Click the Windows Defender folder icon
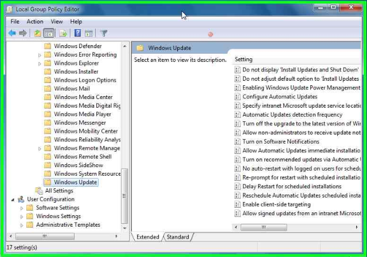 coord(48,46)
